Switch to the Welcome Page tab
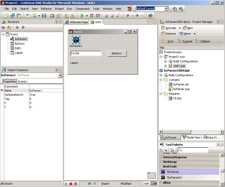This screenshot has height=187, width=225. 76,22
